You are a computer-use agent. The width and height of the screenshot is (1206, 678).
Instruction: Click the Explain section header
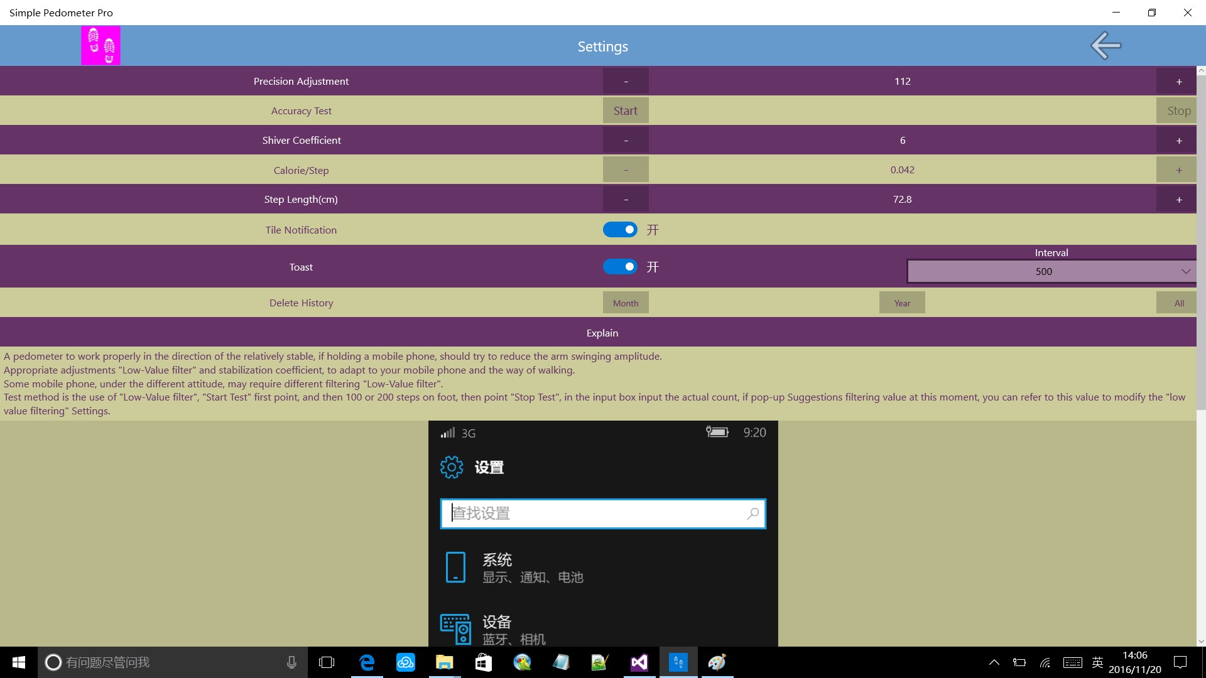[602, 333]
